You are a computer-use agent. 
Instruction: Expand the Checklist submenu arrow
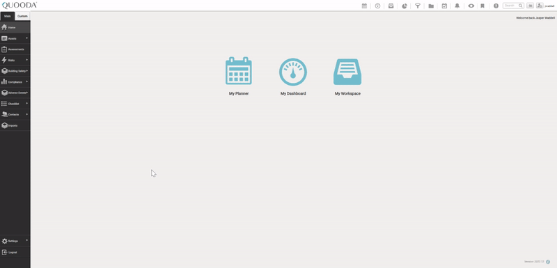27,103
